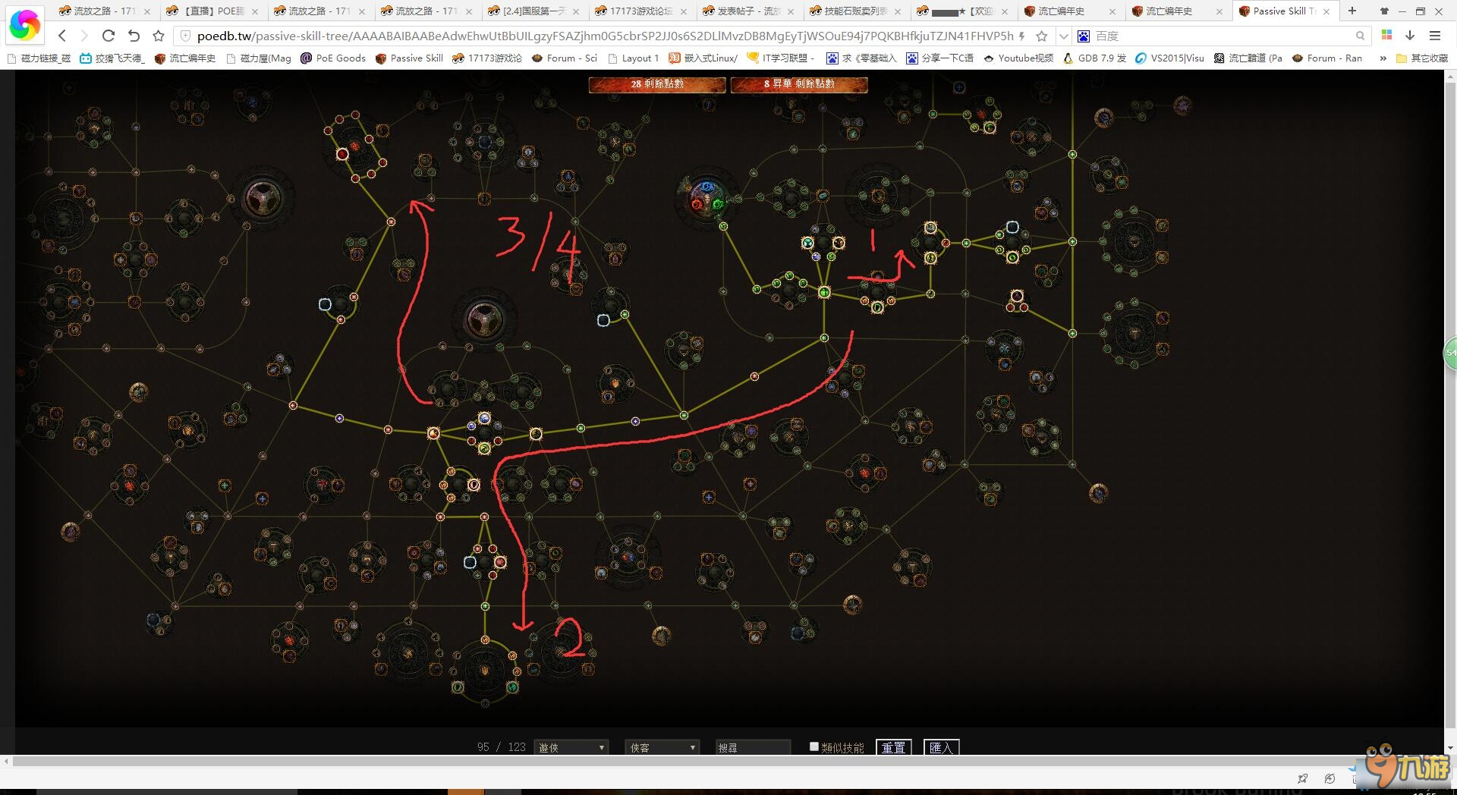Go back with the browser back arrow

click(62, 36)
